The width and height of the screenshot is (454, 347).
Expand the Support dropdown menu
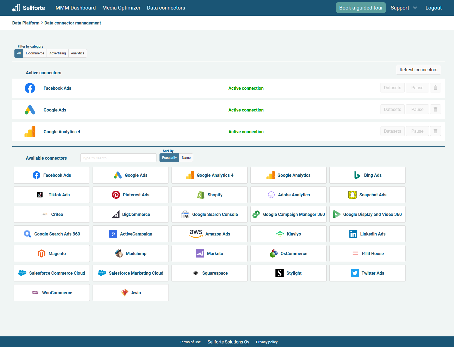coord(403,8)
